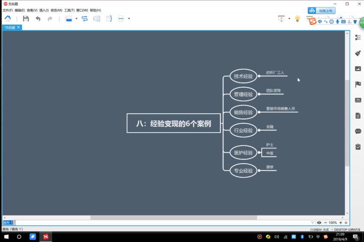
Task: Collapse the 管理经验 branch toggle
Action: (259, 94)
